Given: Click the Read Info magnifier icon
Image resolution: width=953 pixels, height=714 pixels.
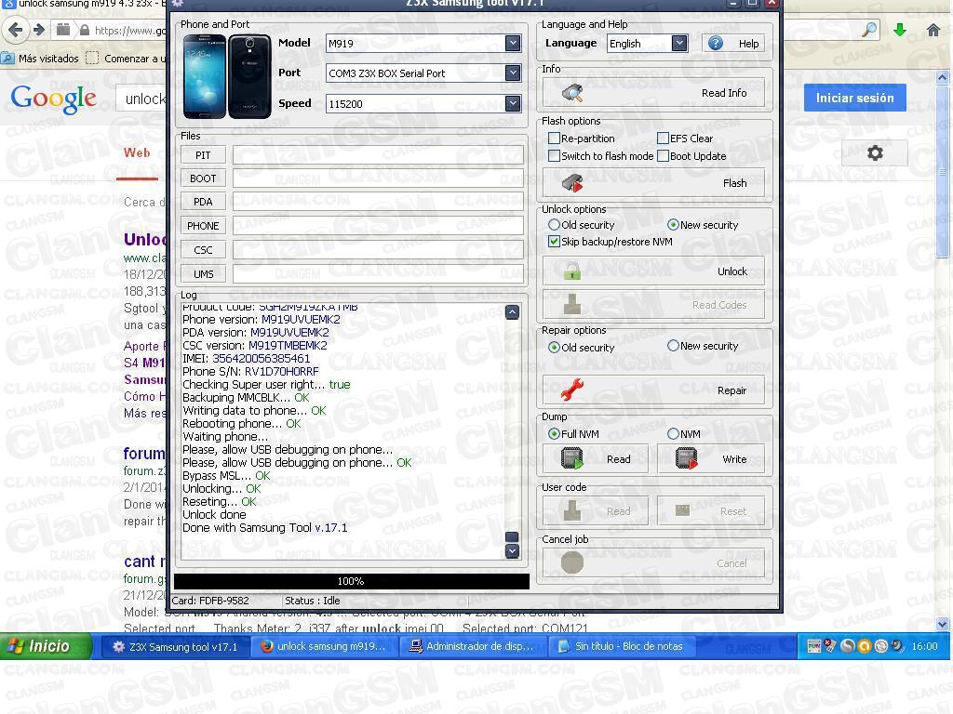Looking at the screenshot, I should pyautogui.click(x=572, y=93).
